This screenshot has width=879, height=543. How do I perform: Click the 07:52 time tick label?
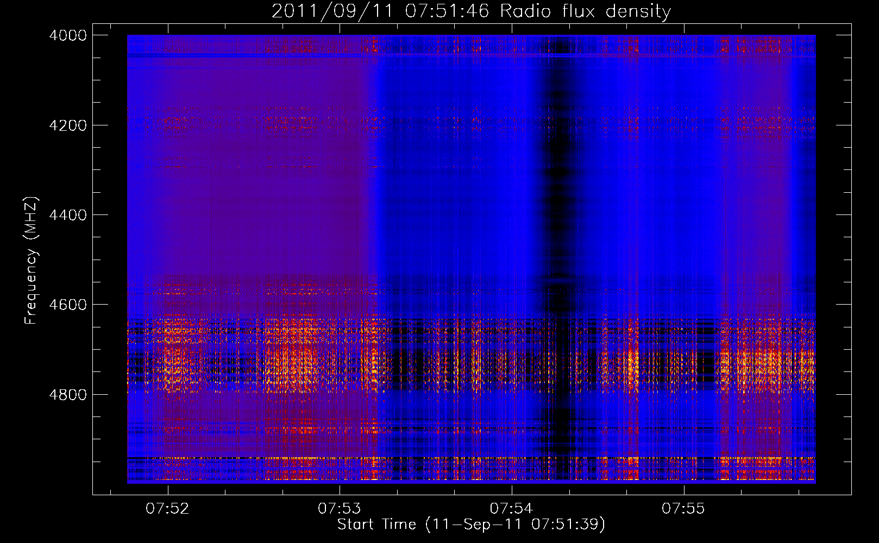[167, 509]
